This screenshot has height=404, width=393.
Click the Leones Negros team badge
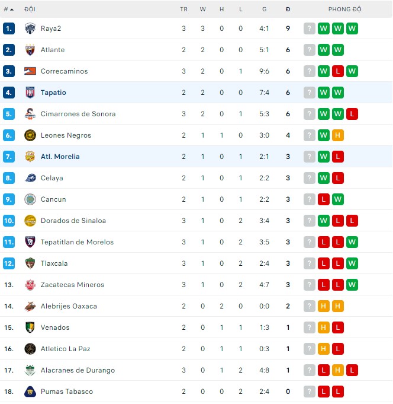pos(30,135)
